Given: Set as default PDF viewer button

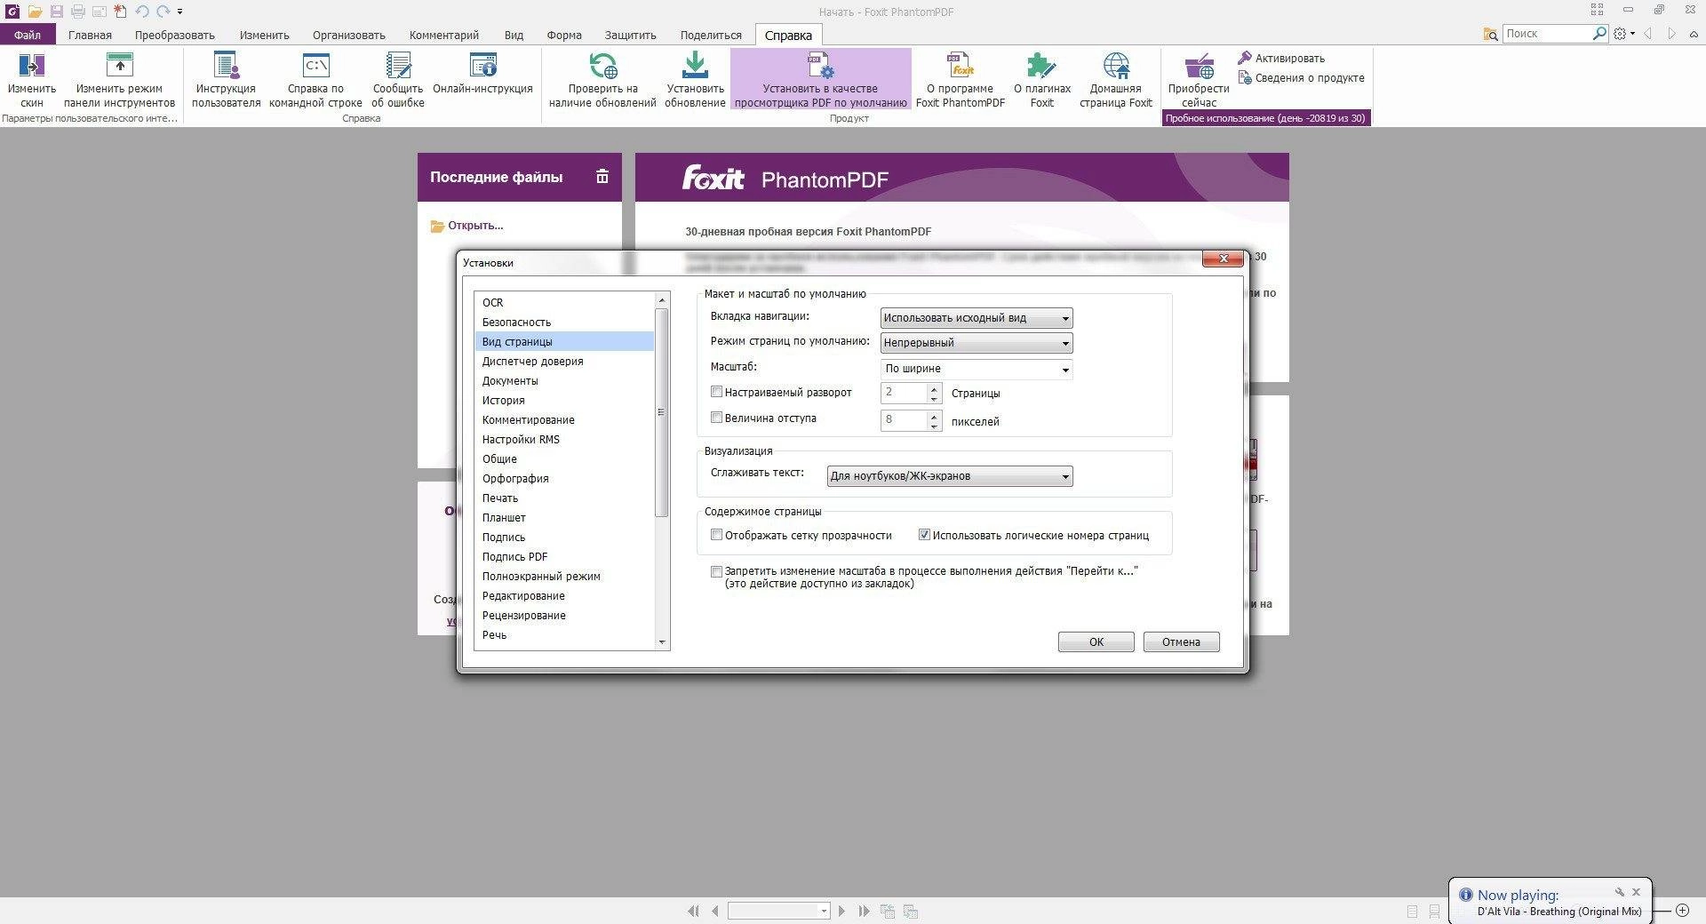Looking at the screenshot, I should pyautogui.click(x=821, y=80).
